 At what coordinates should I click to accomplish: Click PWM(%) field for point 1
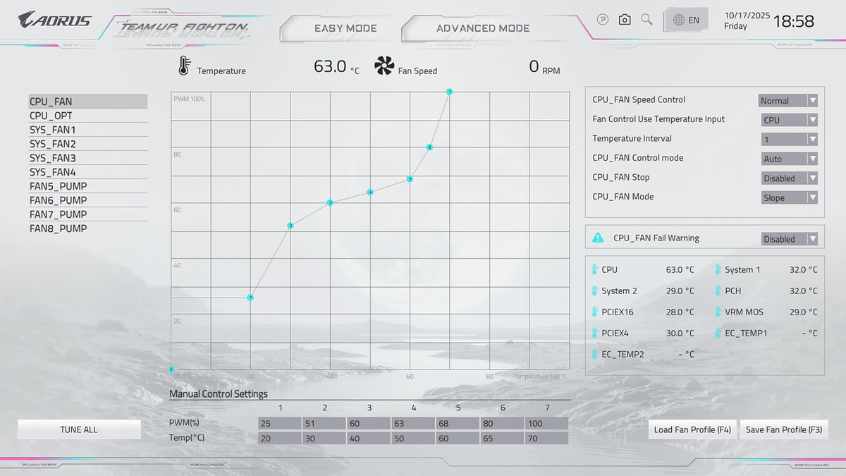click(280, 423)
